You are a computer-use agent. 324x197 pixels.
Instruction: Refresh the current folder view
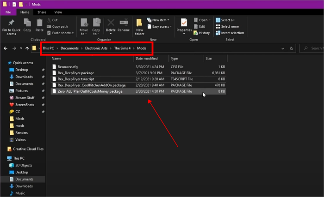(x=292, y=48)
